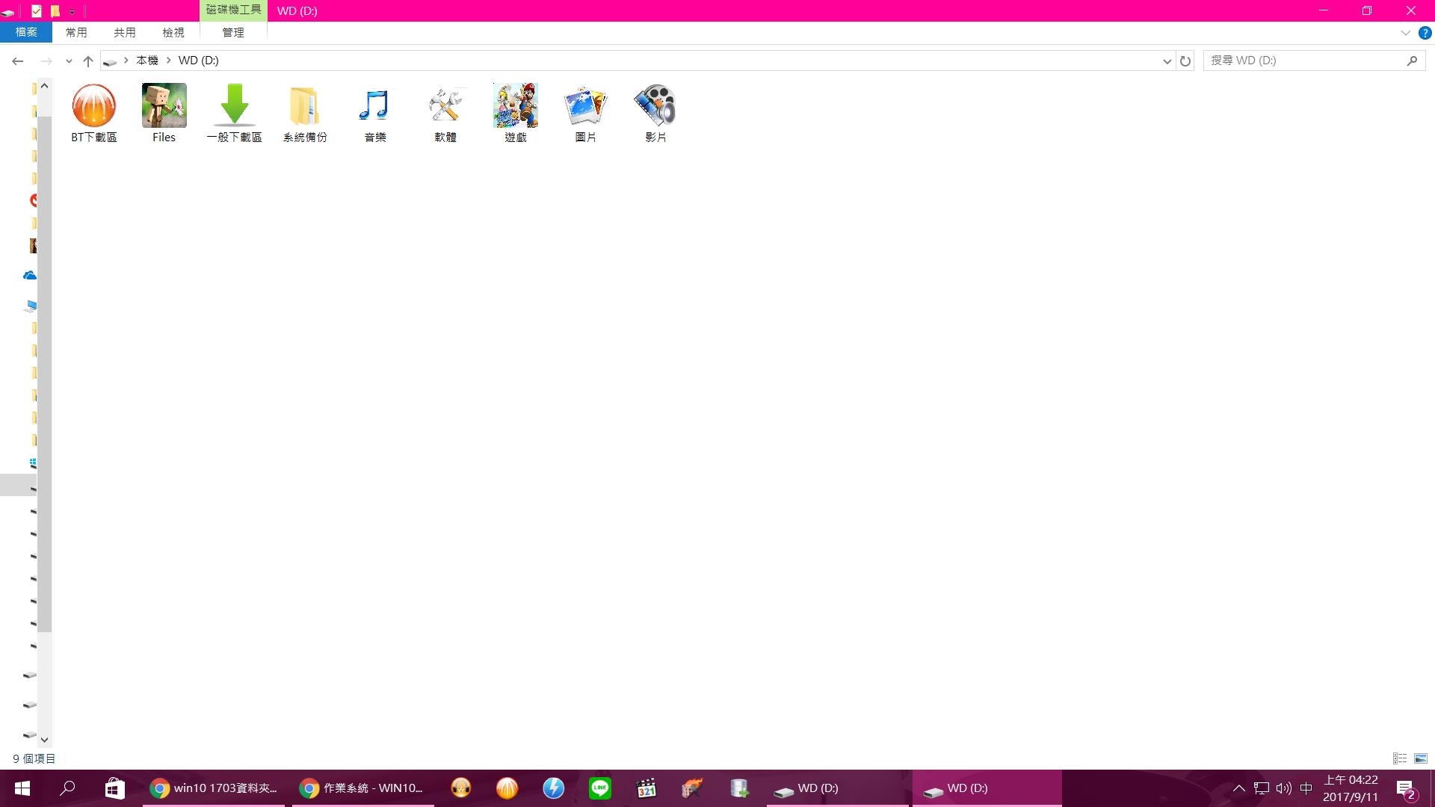Open the network tray icon
Image resolution: width=1435 pixels, height=807 pixels.
1262,788
